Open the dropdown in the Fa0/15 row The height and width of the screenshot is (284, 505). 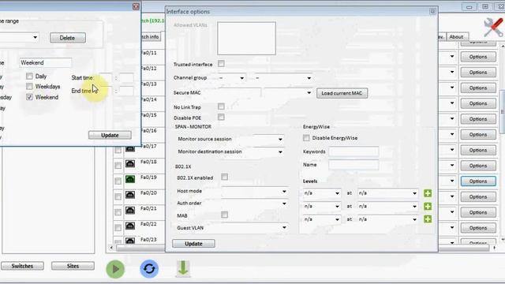[452, 119]
